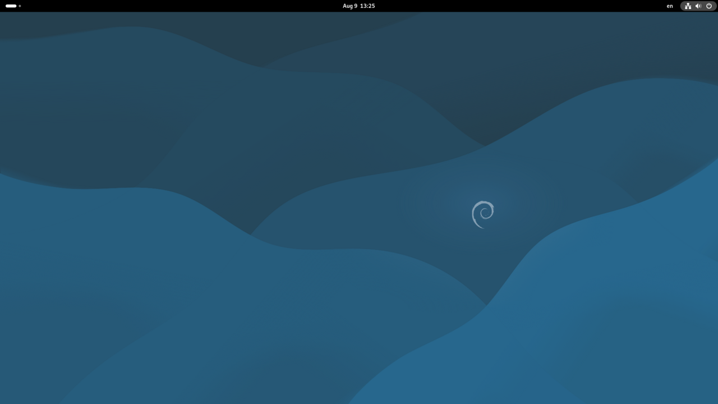Click the Debian swirl logo on wallpaper

[482, 214]
